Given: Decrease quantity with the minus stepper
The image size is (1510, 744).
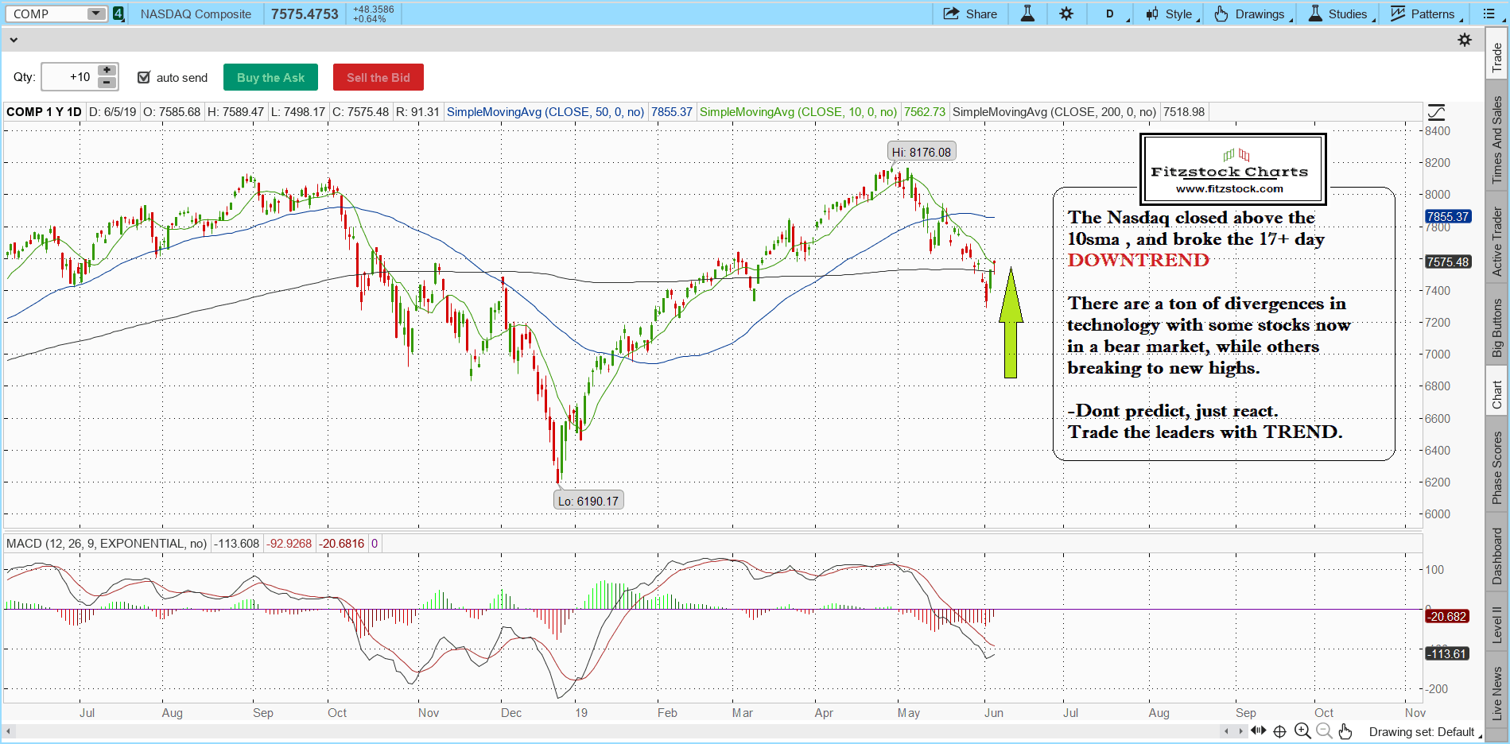Looking at the screenshot, I should tap(107, 83).
